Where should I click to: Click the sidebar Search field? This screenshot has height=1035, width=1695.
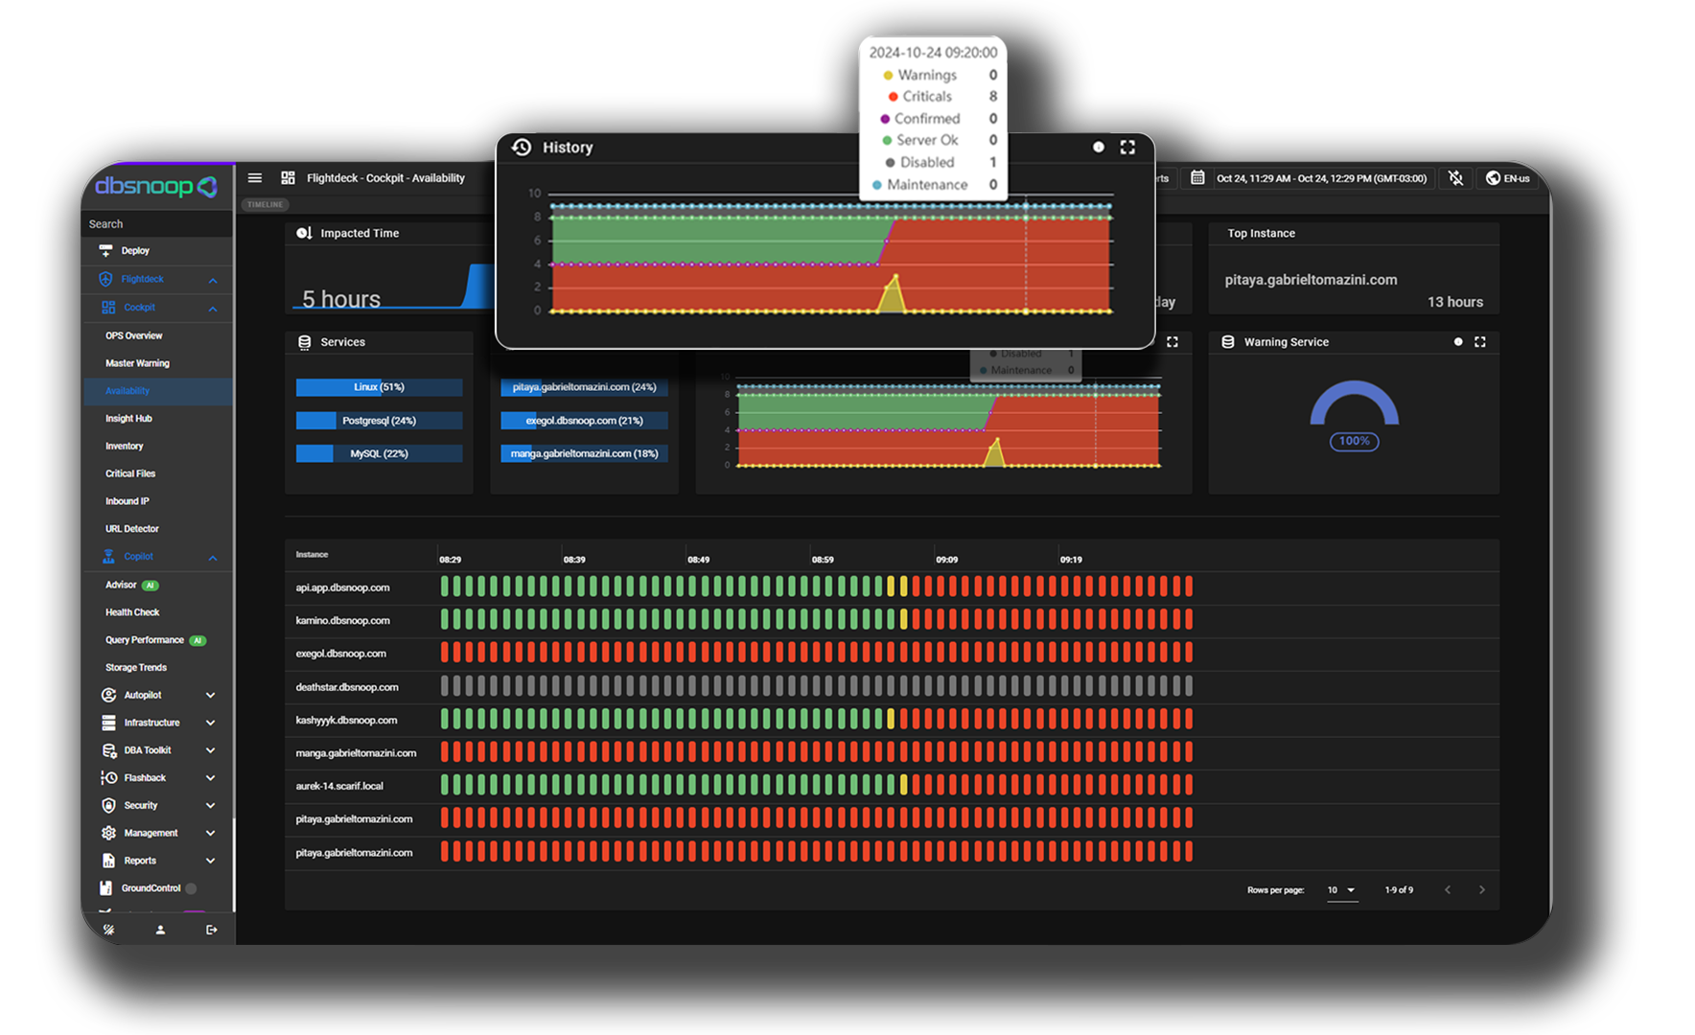tap(158, 224)
